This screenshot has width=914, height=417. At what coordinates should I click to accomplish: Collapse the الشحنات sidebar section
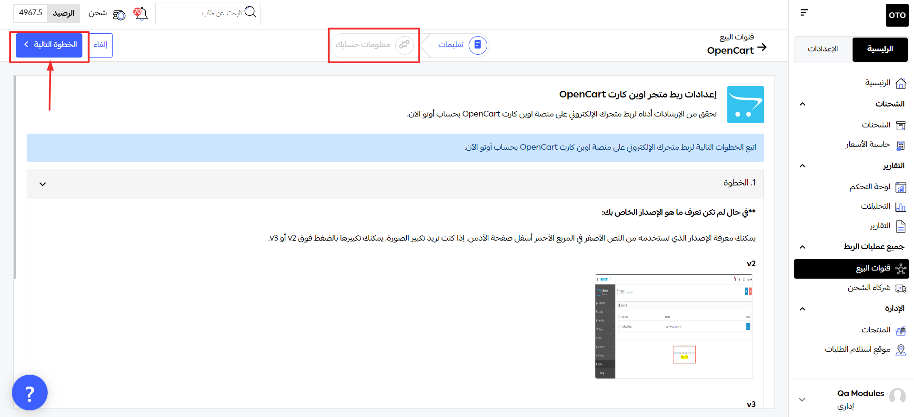[803, 104]
